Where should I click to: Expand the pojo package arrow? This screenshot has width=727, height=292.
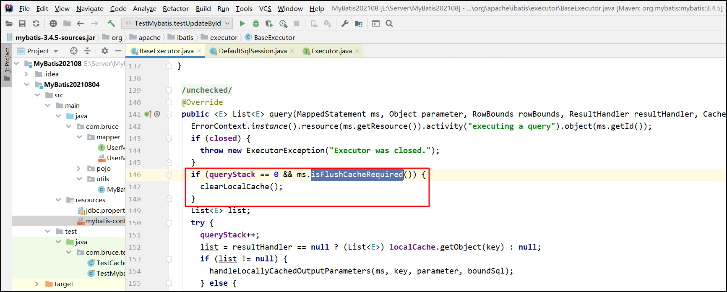point(79,169)
